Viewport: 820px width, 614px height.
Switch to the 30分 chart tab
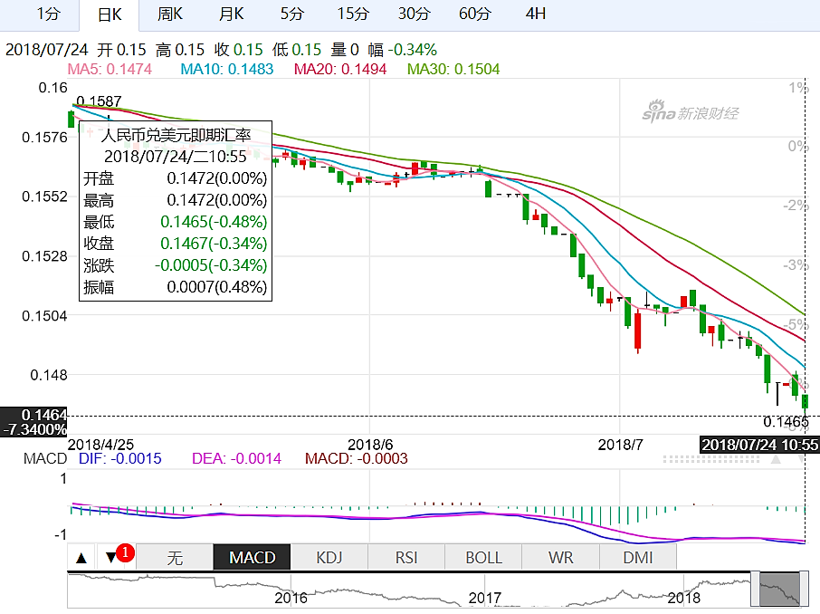(x=414, y=14)
